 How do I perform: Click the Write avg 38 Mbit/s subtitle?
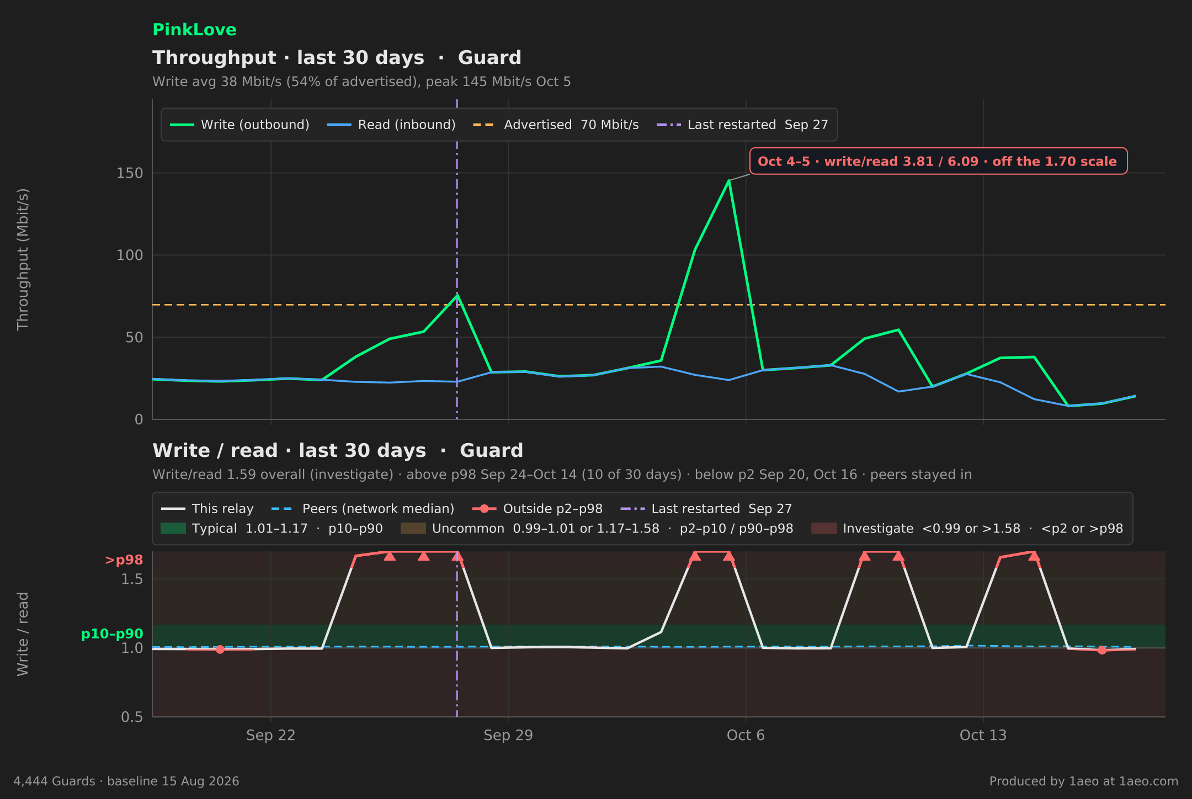pos(361,82)
